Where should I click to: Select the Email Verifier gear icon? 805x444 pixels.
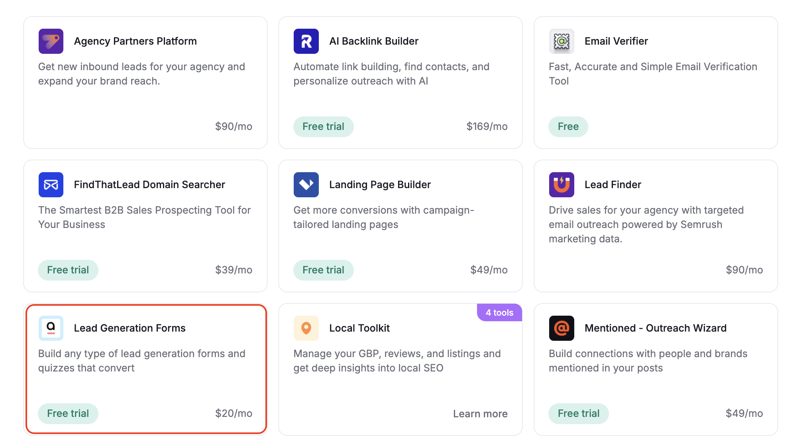(562, 41)
